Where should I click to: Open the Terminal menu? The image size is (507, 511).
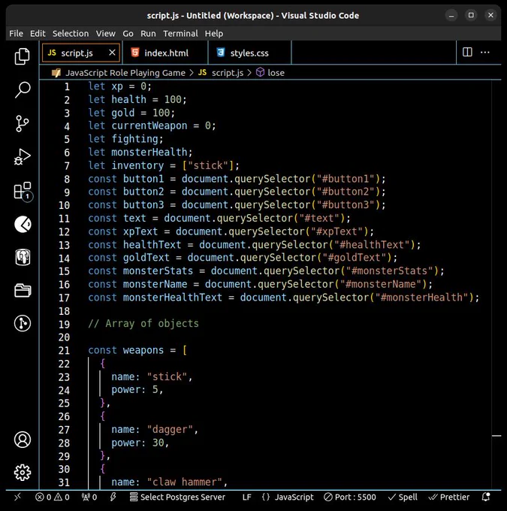(180, 33)
